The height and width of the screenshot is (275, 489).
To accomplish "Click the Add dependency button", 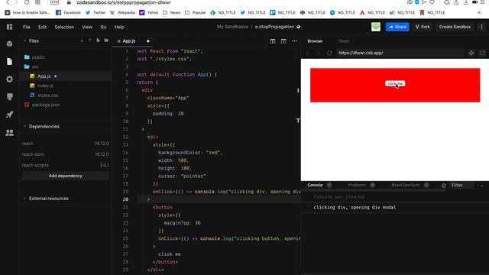I will click(66, 176).
